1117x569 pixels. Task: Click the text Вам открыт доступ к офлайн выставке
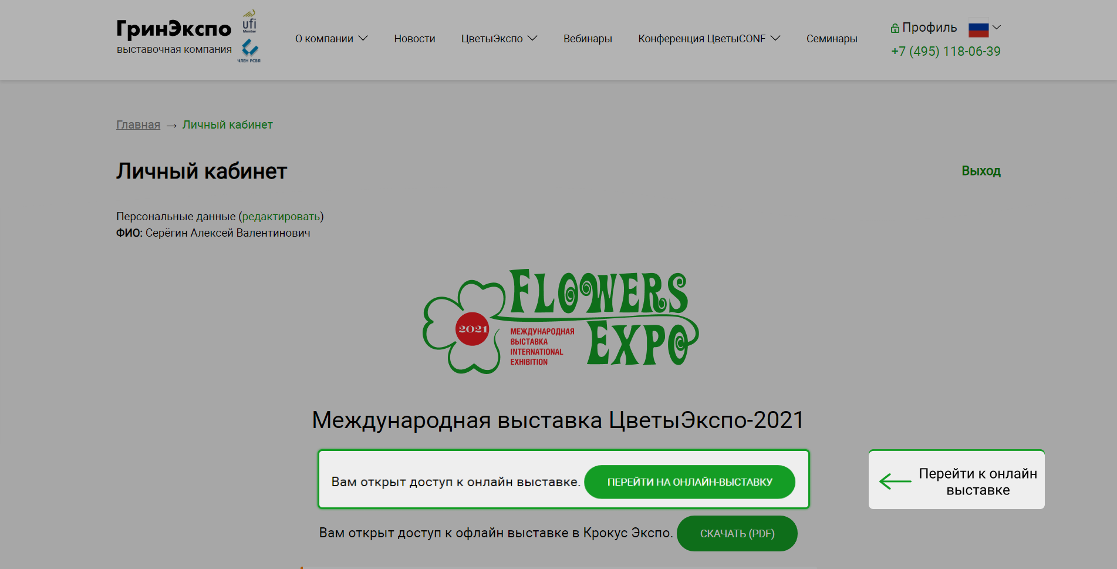pyautogui.click(x=496, y=533)
